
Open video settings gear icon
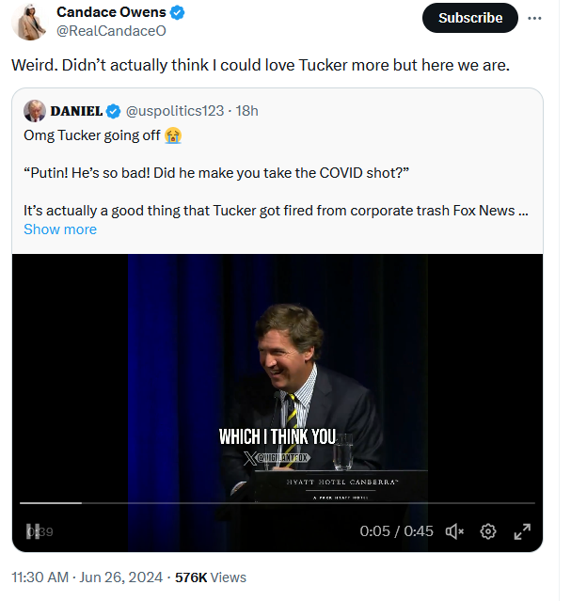click(488, 531)
